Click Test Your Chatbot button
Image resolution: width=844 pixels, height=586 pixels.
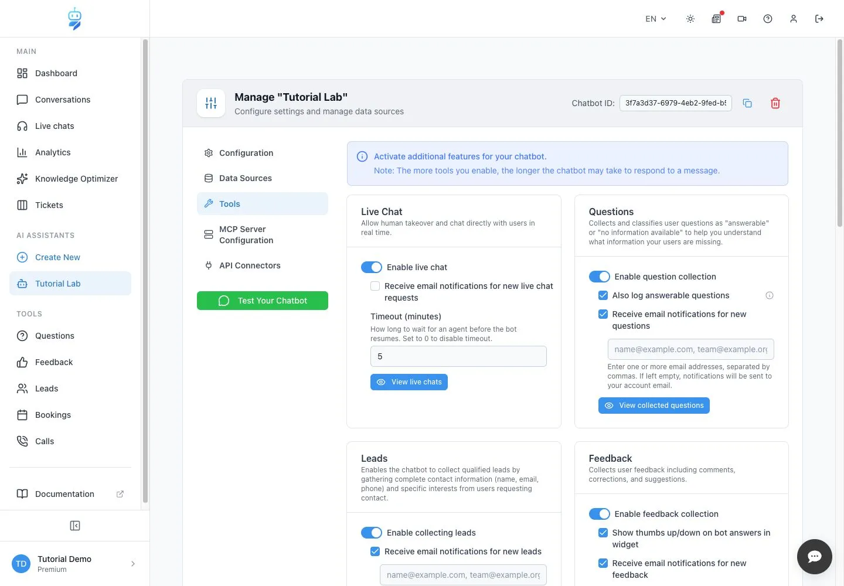pyautogui.click(x=263, y=301)
